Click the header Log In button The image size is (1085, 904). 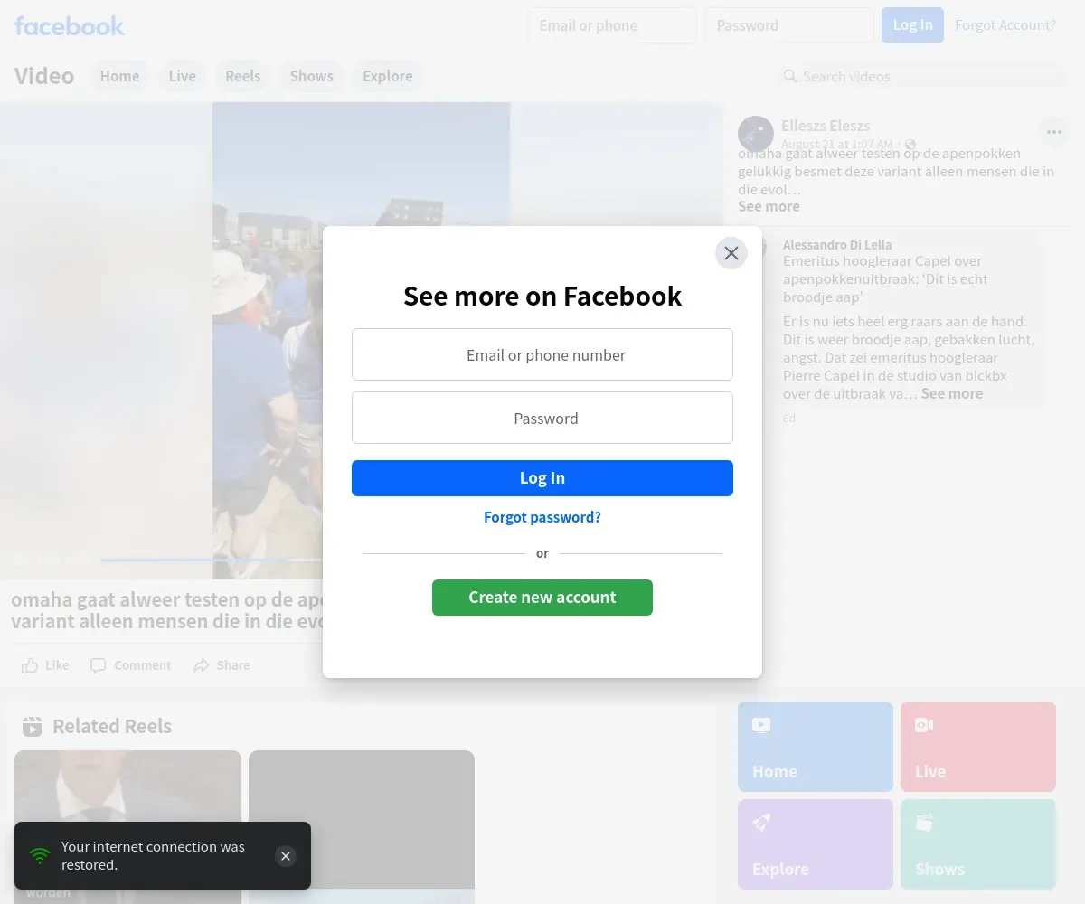tap(912, 25)
